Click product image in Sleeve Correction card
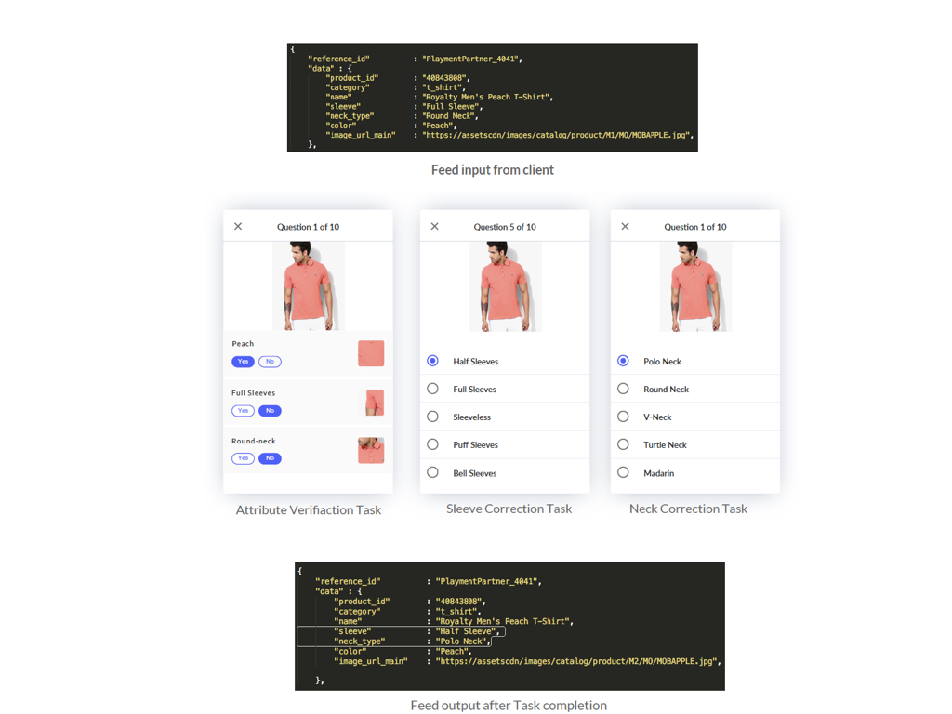The image size is (952, 714). pyautogui.click(x=505, y=286)
